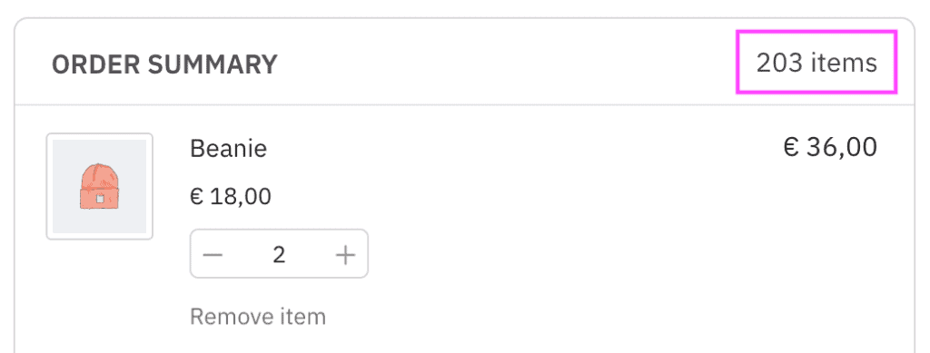
Task: Increase Beanie quantity with the plus icon
Action: pyautogui.click(x=345, y=255)
